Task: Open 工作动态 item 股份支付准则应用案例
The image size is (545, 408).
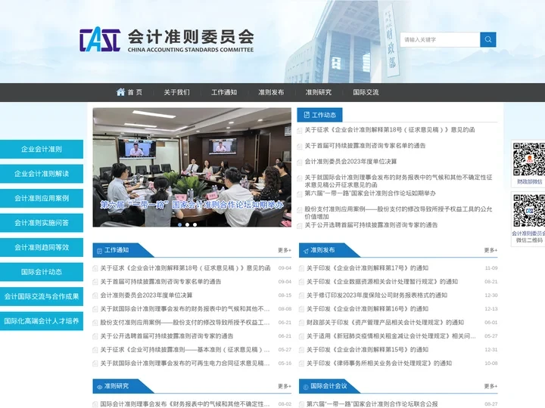Action: [398, 212]
